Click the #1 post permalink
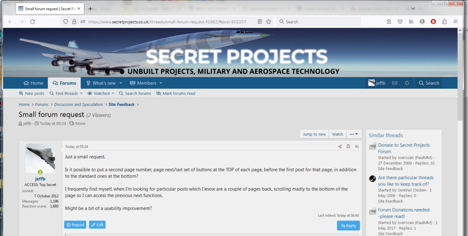The height and width of the screenshot is (236, 468). [x=357, y=146]
